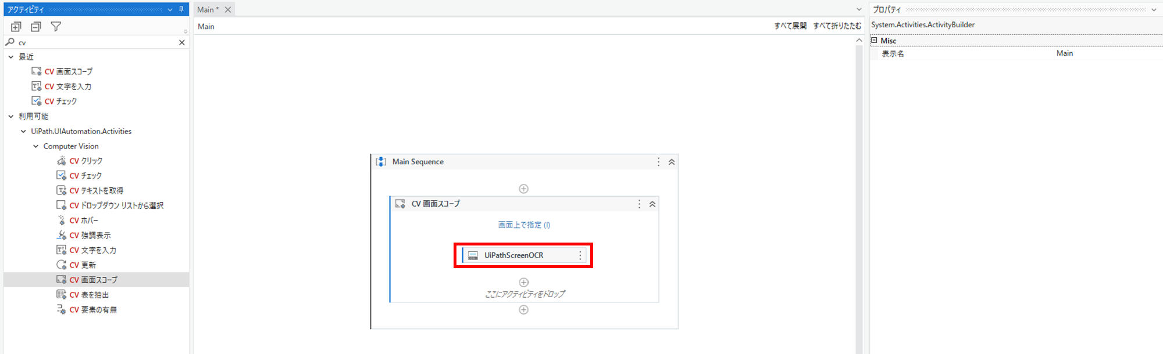Click CV 文字を入力 icon under Computer Vision

tap(61, 250)
